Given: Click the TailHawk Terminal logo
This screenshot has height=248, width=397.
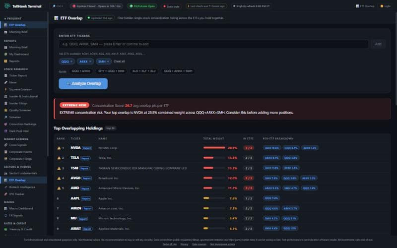Looking at the screenshot, I should coord(23,6).
